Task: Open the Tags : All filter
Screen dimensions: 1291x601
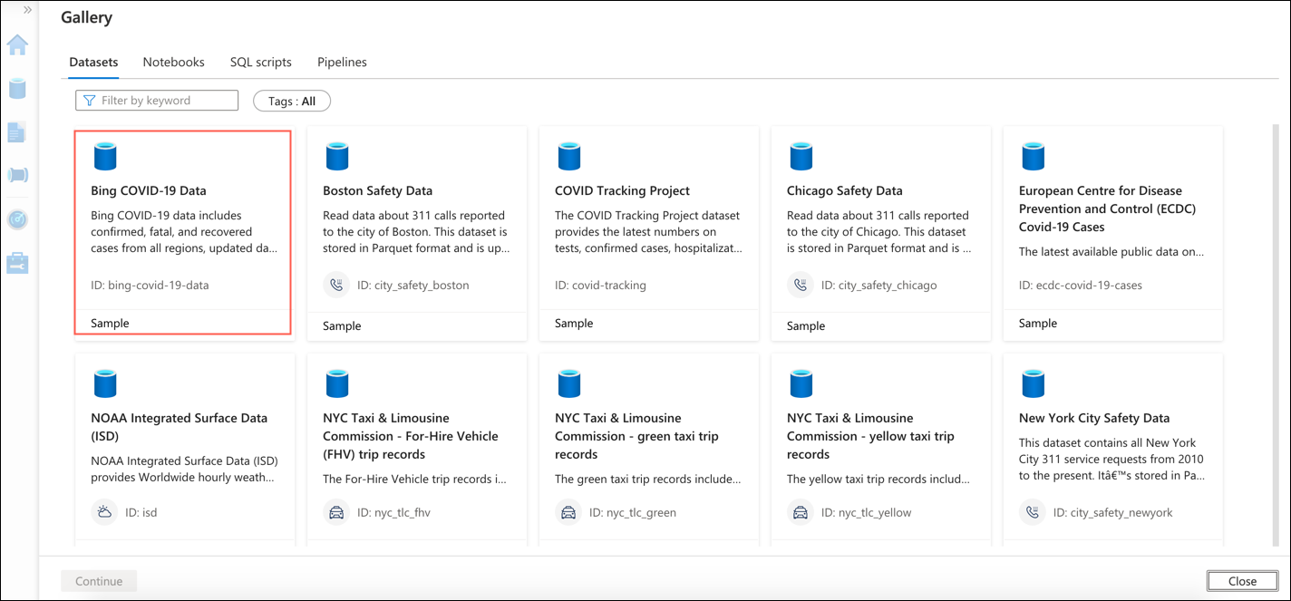Action: pos(292,102)
